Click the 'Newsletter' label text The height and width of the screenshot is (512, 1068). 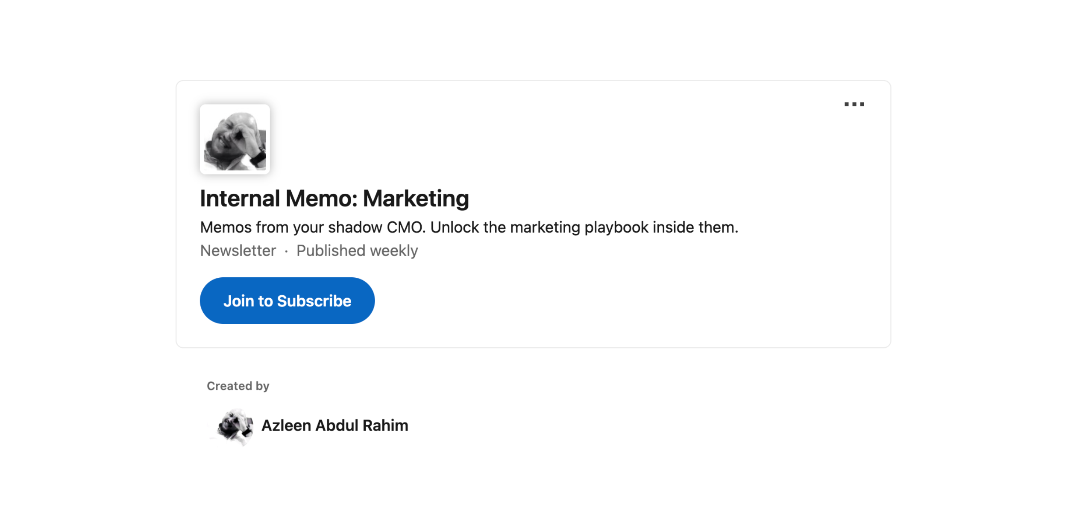238,251
